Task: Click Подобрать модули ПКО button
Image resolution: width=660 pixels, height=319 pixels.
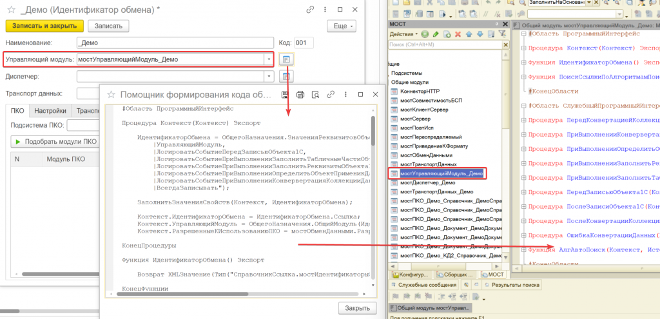Action: (x=56, y=142)
